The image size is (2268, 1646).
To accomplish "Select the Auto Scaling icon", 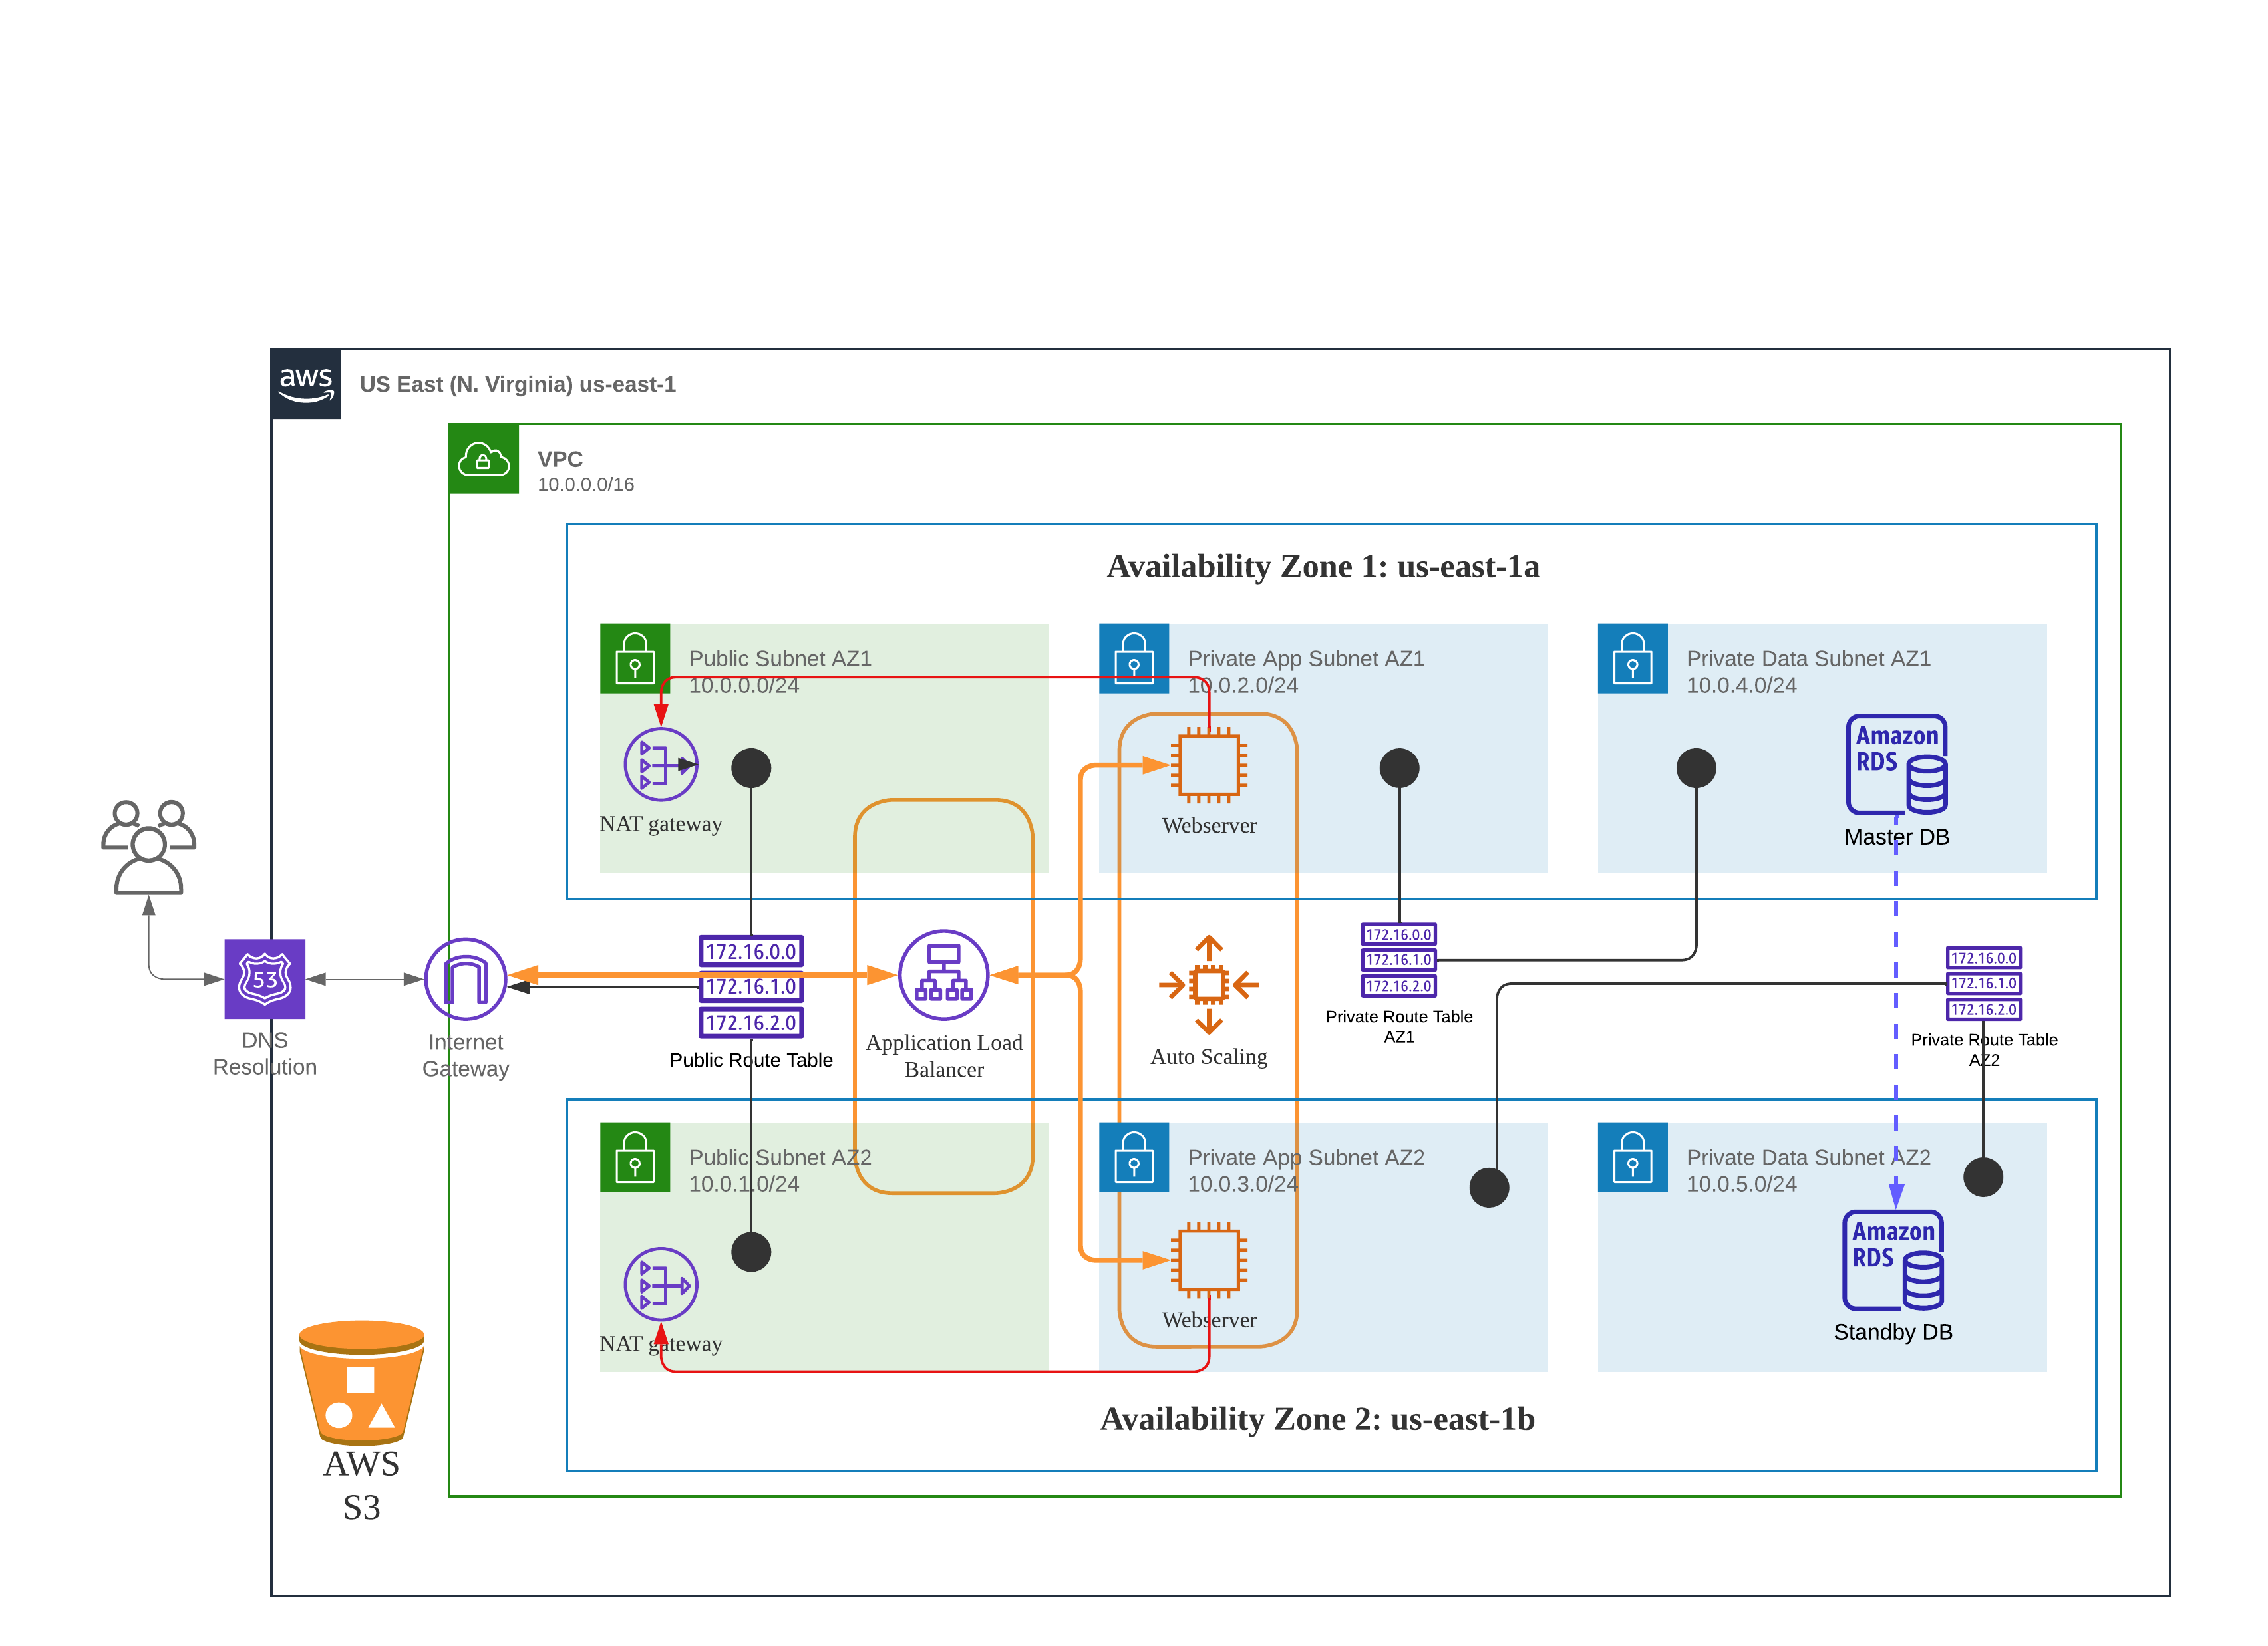I will (x=1208, y=984).
